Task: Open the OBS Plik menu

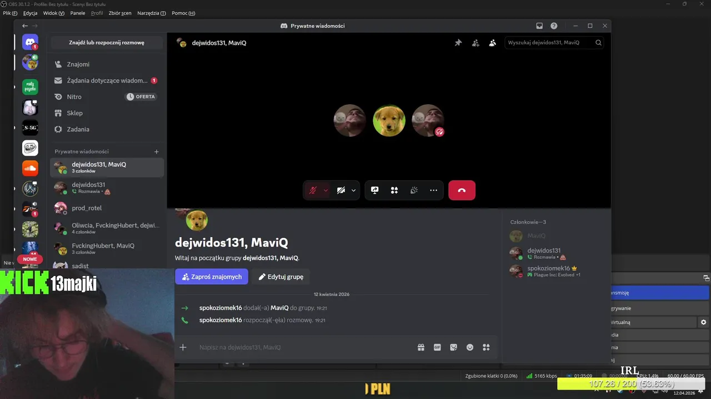Action: pyautogui.click(x=10, y=13)
